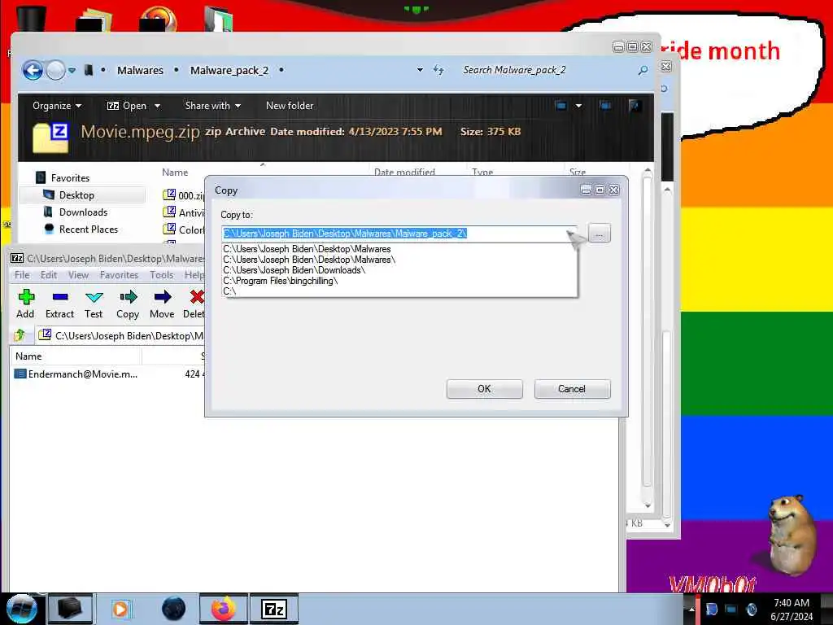Select the Copy tool in 7-Zip toolbar
The width and height of the screenshot is (833, 625).
(x=128, y=304)
